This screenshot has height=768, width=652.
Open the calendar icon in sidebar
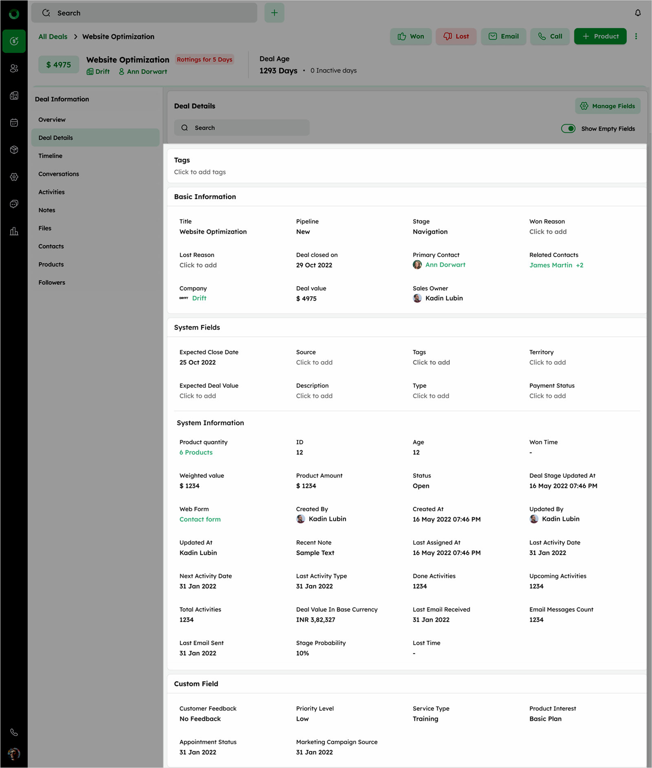tap(14, 123)
